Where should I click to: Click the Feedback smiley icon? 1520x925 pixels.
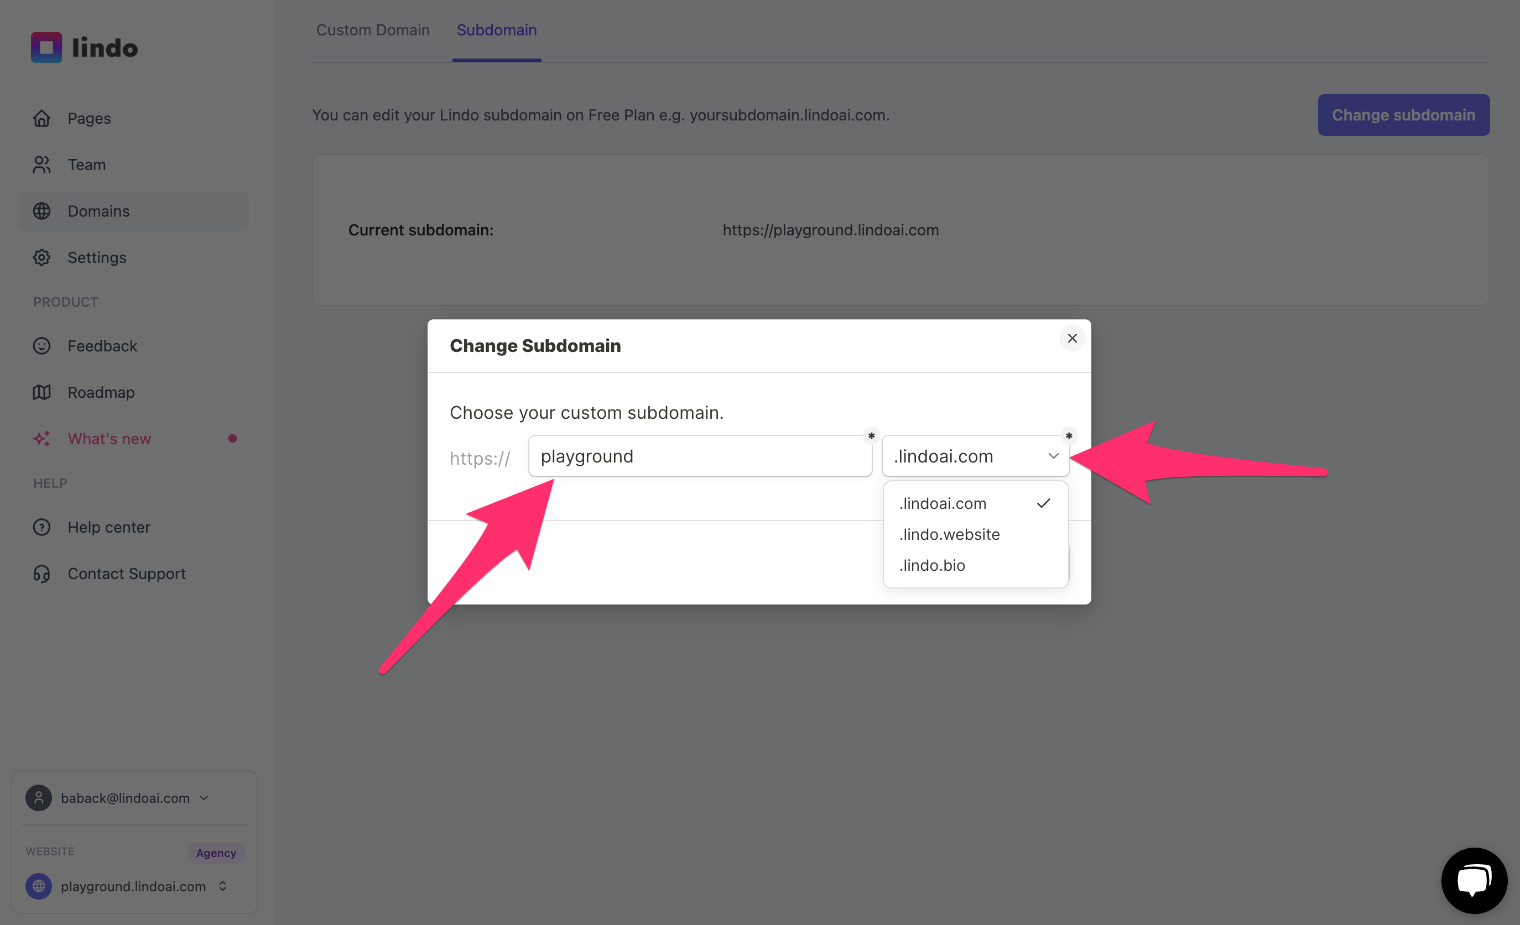pos(41,346)
